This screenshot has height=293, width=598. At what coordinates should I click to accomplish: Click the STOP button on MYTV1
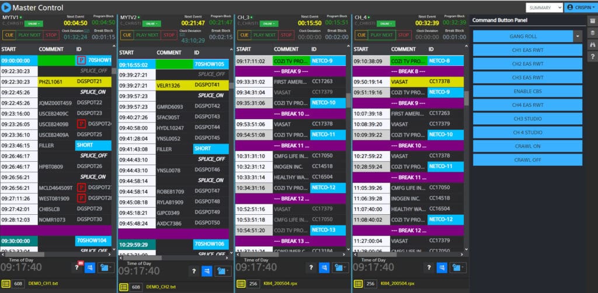point(51,35)
